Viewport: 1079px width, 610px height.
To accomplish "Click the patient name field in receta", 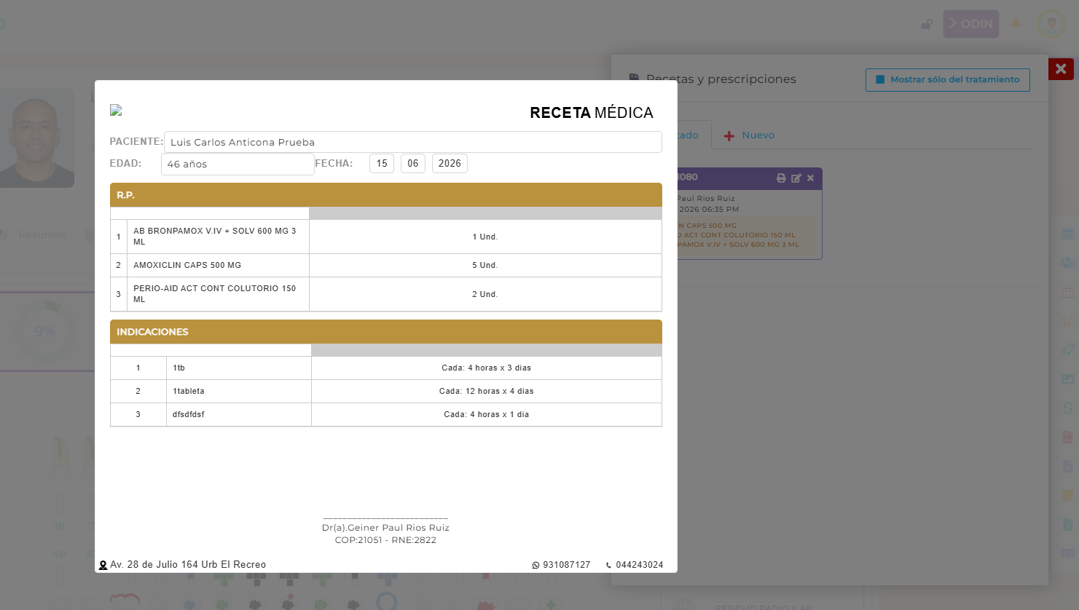I will pos(413,142).
